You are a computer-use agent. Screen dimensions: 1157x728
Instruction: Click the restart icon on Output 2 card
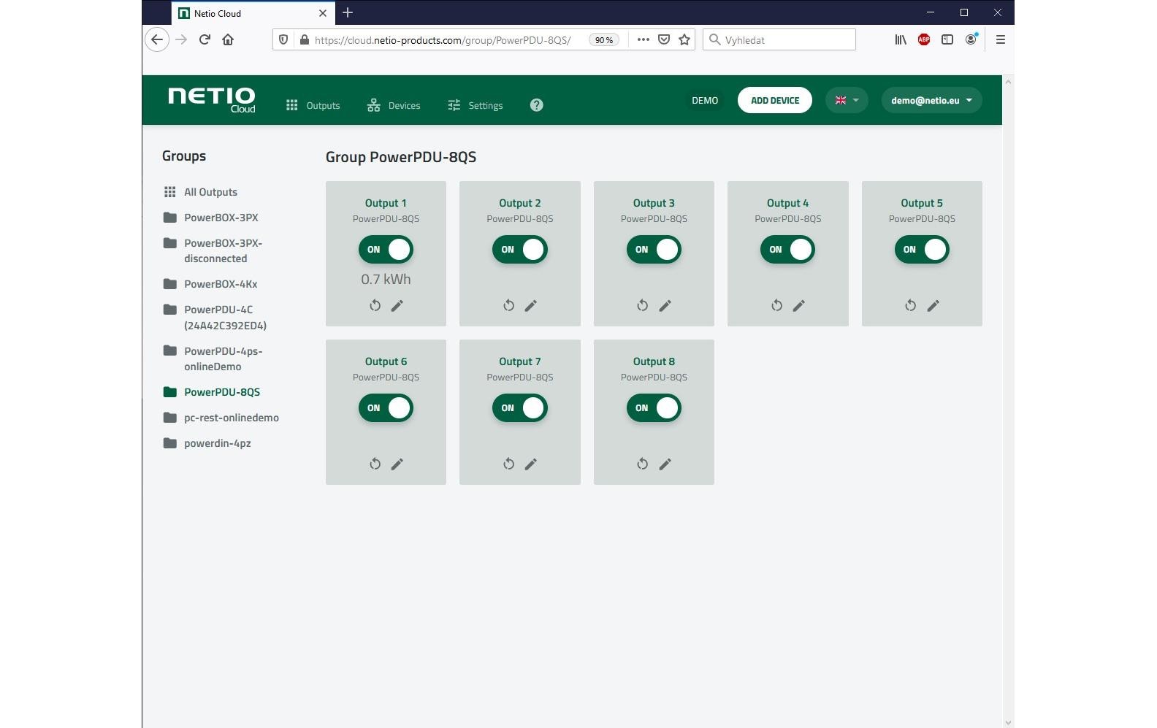(509, 306)
